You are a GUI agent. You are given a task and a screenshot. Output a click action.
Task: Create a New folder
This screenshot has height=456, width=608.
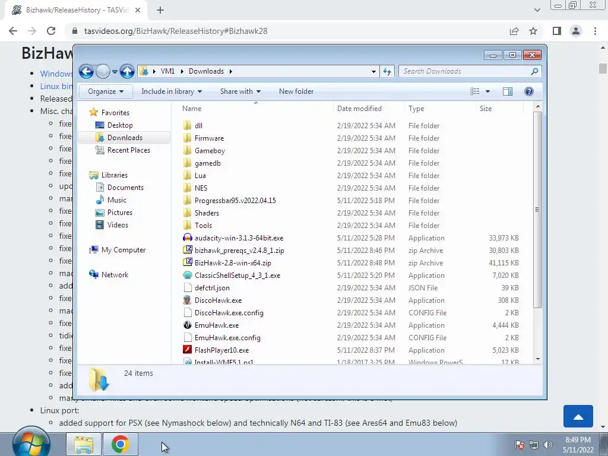click(296, 91)
